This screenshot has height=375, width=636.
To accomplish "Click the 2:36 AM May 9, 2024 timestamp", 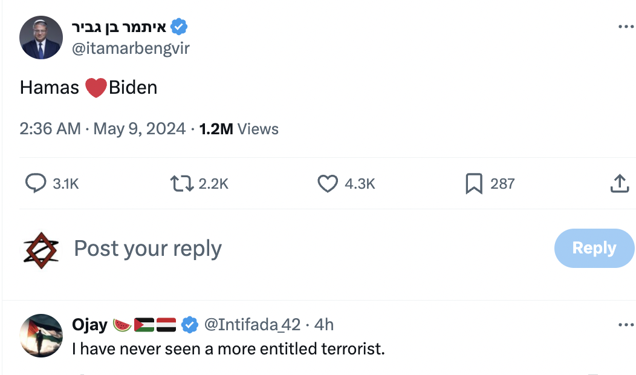I will pyautogui.click(x=103, y=129).
